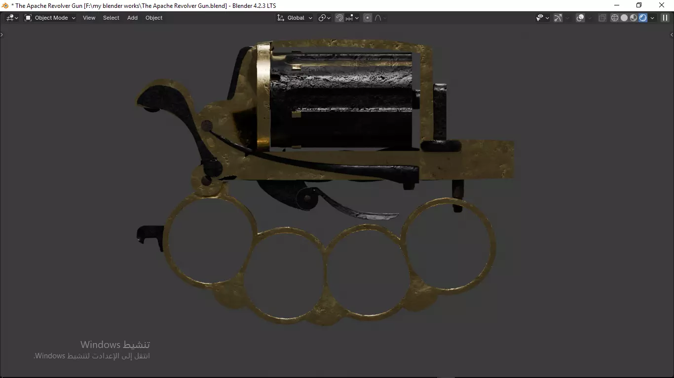Toggle viewport overlays
This screenshot has height=378, width=674.
(580, 18)
